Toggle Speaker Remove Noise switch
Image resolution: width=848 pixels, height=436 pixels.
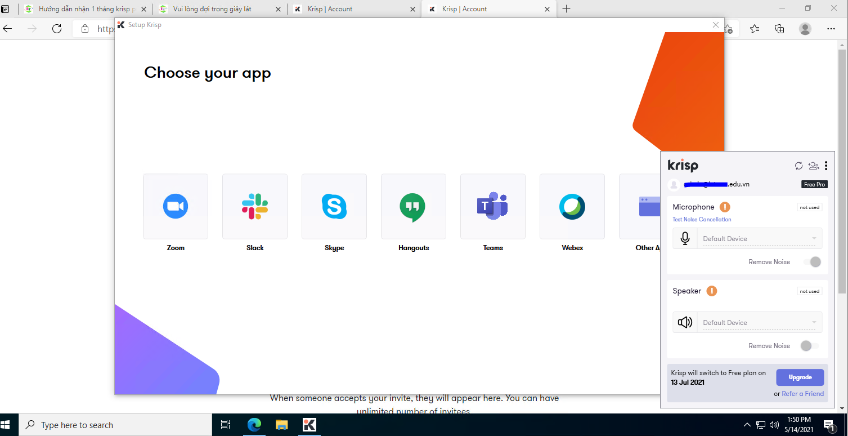[x=810, y=346]
